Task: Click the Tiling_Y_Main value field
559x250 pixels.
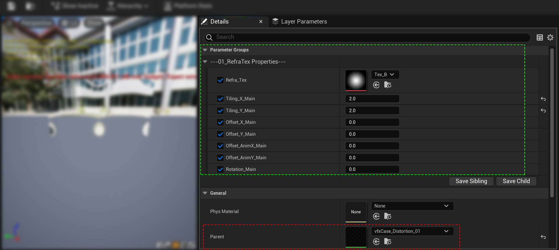Action: [x=372, y=110]
